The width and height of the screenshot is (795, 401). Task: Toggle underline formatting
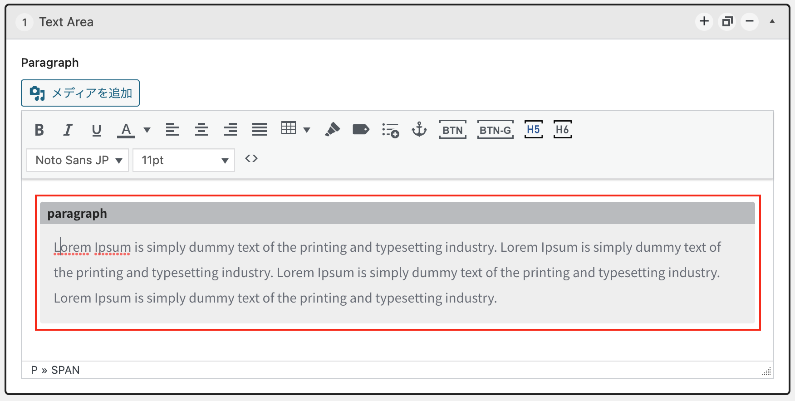click(96, 130)
